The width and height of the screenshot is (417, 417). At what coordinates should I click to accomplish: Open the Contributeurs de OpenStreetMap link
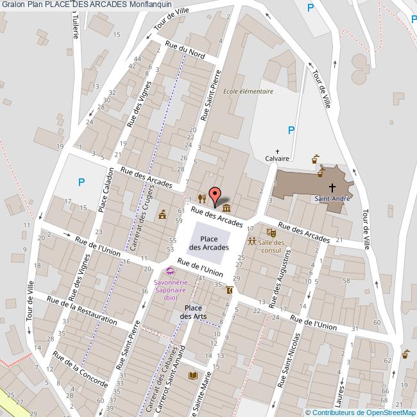coord(360,412)
